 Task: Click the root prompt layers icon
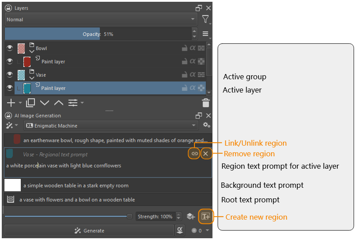tap(11, 199)
